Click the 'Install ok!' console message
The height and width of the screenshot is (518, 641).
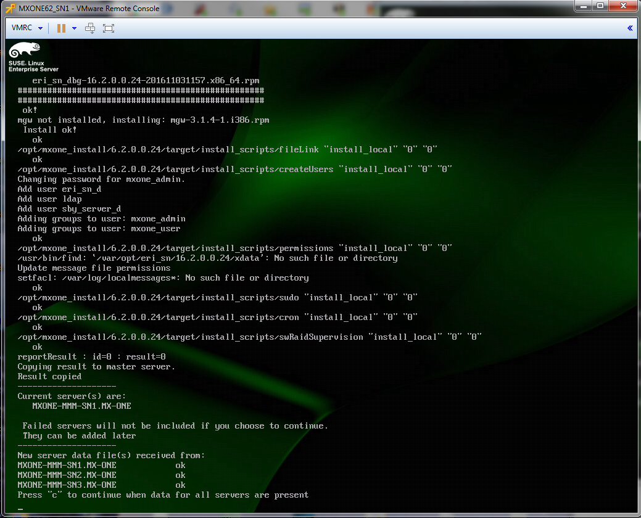[x=50, y=129]
